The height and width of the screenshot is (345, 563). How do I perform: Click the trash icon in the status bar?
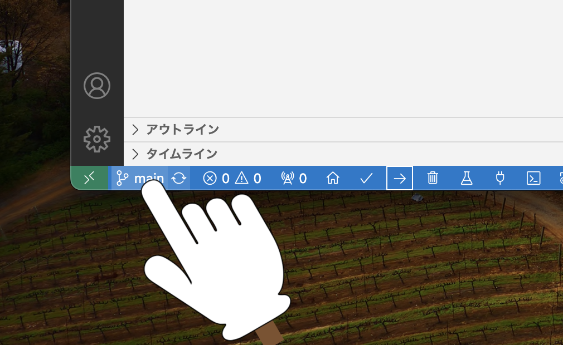tap(433, 178)
